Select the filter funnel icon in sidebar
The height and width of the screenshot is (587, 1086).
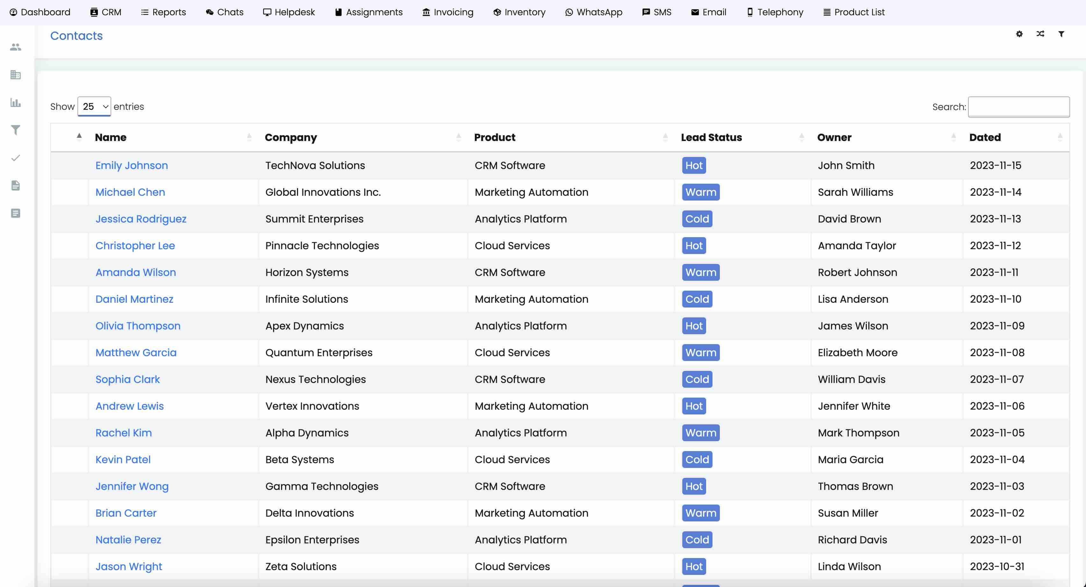coord(16,130)
